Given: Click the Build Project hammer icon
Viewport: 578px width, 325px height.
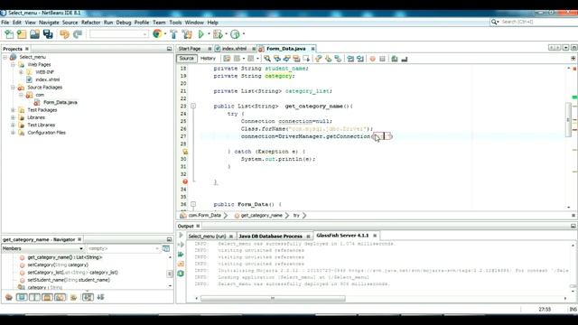Looking at the screenshot, I should click(x=173, y=34).
